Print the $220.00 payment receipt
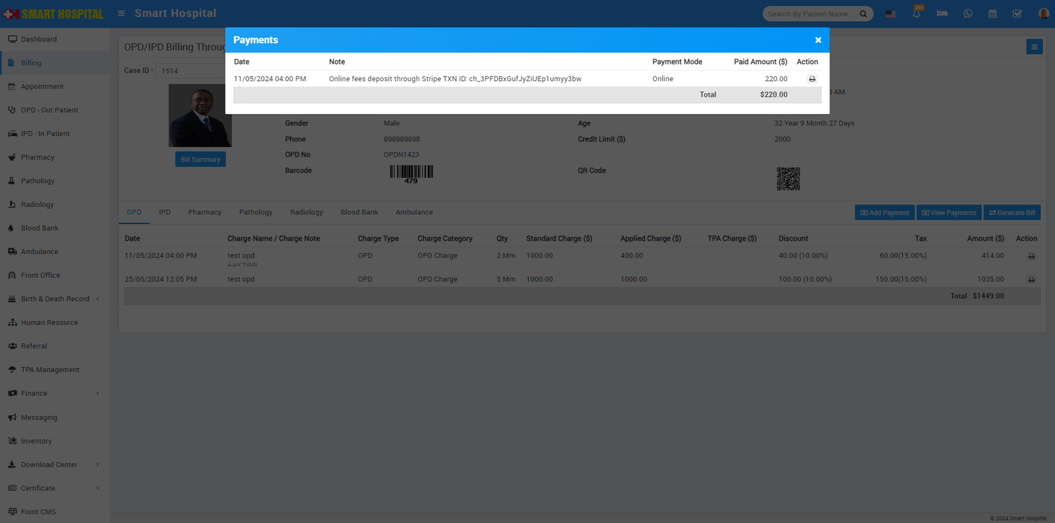1055x523 pixels. point(812,79)
